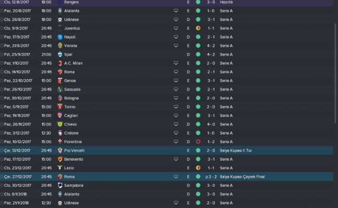Click the TV icon for the Napoli fixture
338x208 pixels.
(177, 37)
